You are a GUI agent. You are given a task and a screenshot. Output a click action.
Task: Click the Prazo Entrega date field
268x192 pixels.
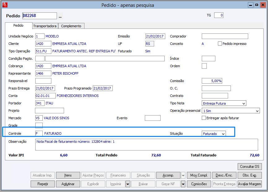tap(45, 88)
